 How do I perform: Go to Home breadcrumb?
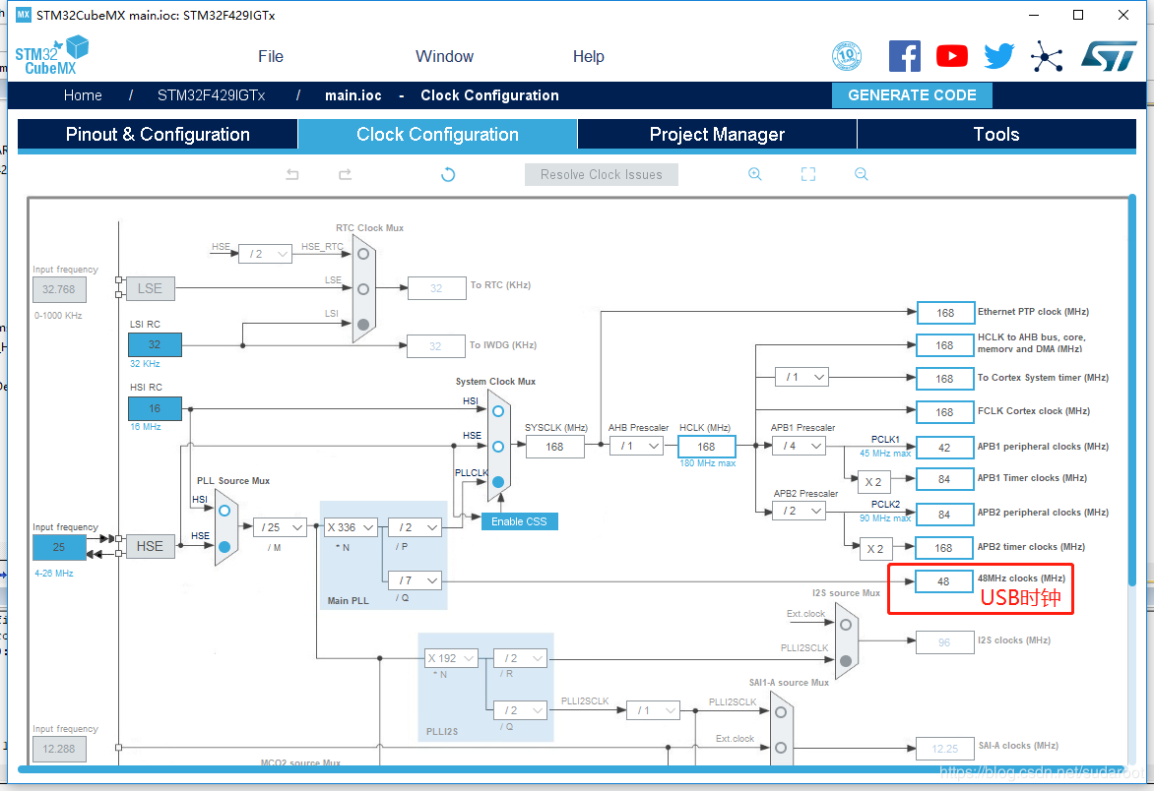[x=83, y=95]
